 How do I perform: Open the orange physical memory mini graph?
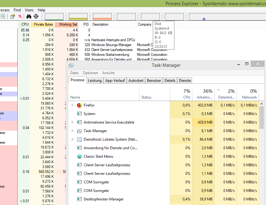pos(102,17)
